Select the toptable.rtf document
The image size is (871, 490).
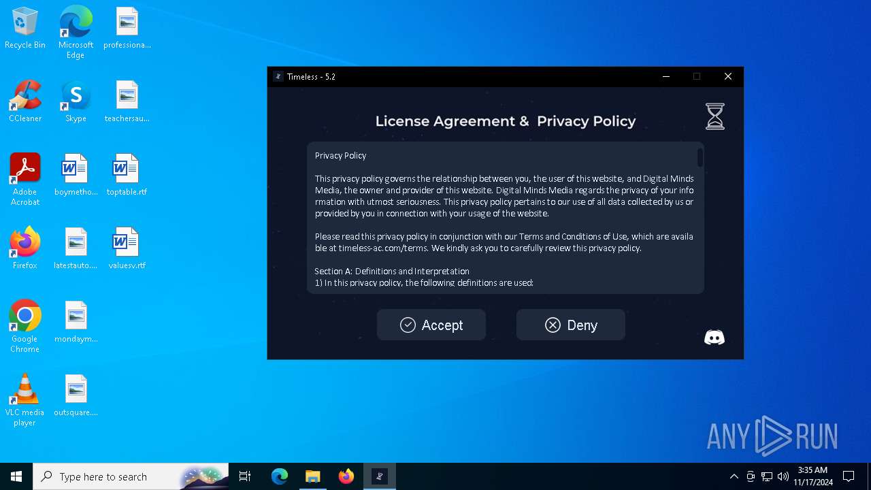127,176
